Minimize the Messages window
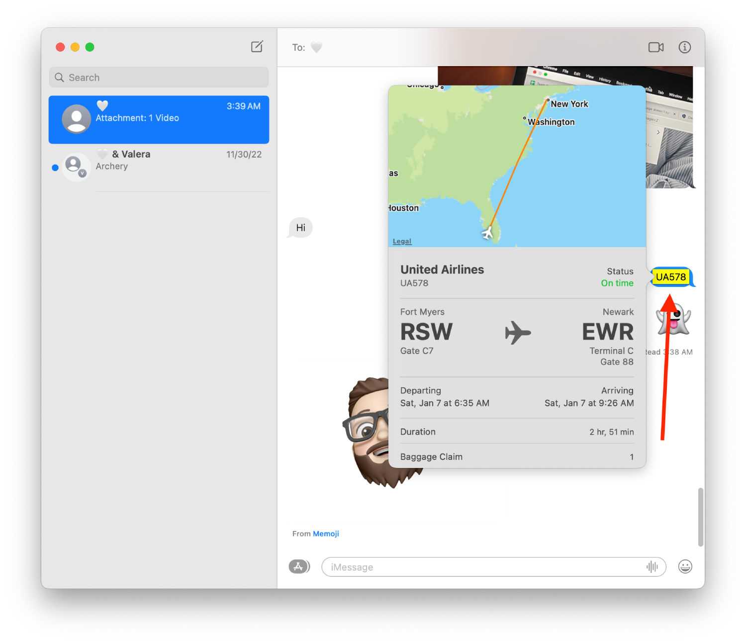This screenshot has width=746, height=643. (x=75, y=47)
